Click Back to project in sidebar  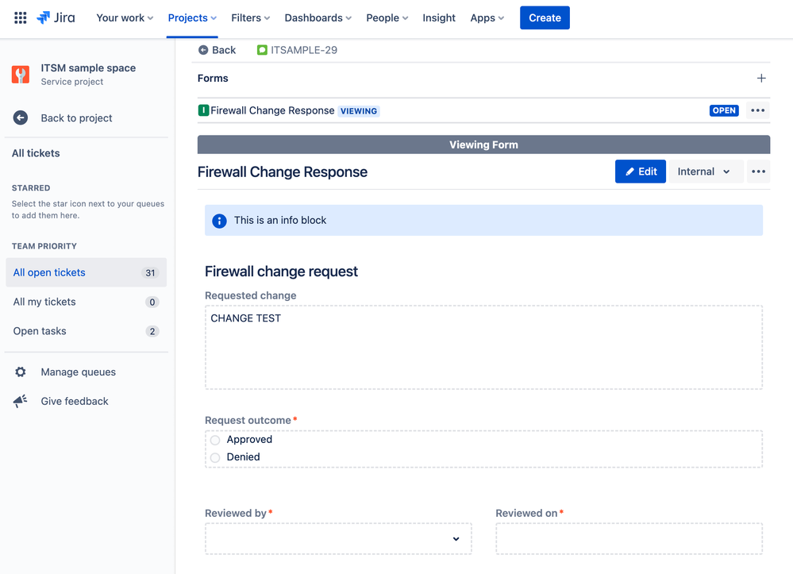pyautogui.click(x=76, y=117)
